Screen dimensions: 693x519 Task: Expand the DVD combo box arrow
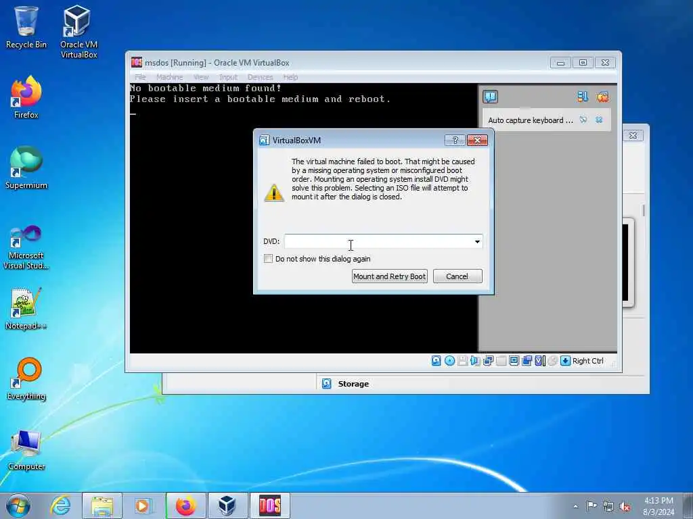477,241
